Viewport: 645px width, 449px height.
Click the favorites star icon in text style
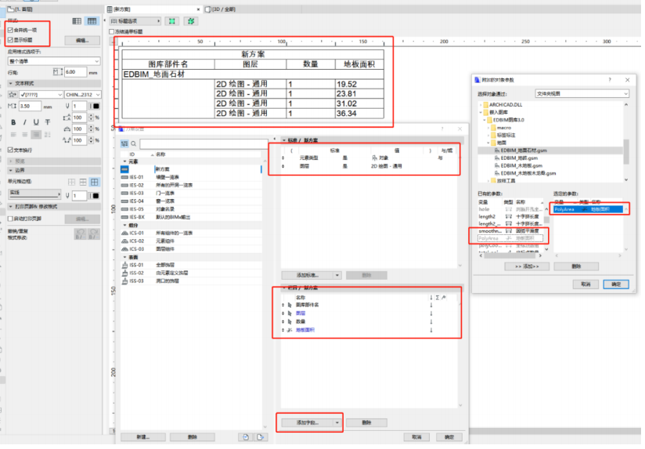[x=13, y=95]
